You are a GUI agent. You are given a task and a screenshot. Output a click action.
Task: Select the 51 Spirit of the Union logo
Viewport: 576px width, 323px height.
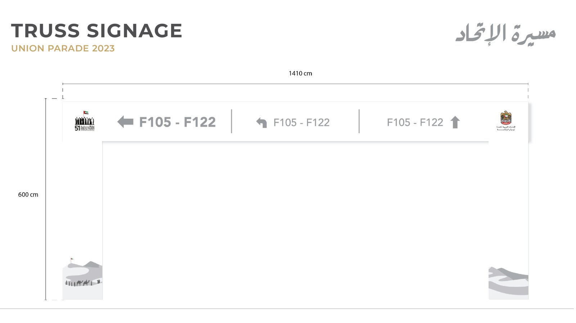click(x=85, y=121)
